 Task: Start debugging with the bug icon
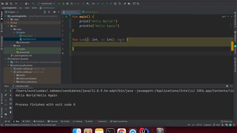click(63, 4)
